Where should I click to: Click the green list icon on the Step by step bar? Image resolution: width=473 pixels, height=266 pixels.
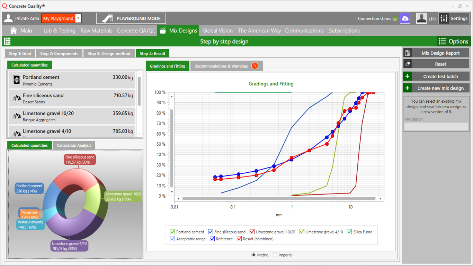[x=7, y=41]
